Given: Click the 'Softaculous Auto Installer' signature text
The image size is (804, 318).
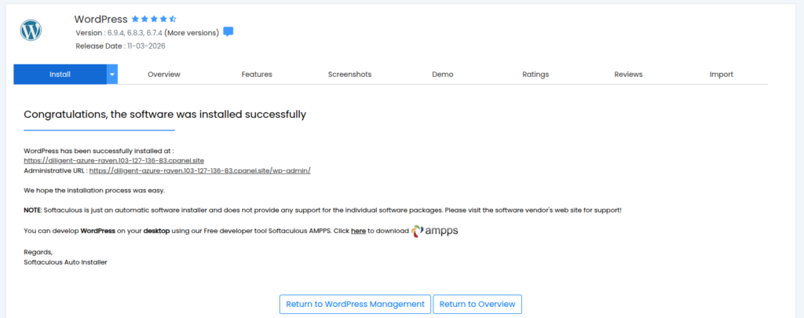Looking at the screenshot, I should (x=66, y=262).
